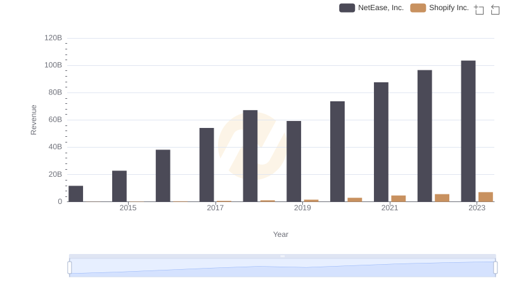
Task: Toggle the NetEase, Inc. legend series
Action: tap(371, 8)
